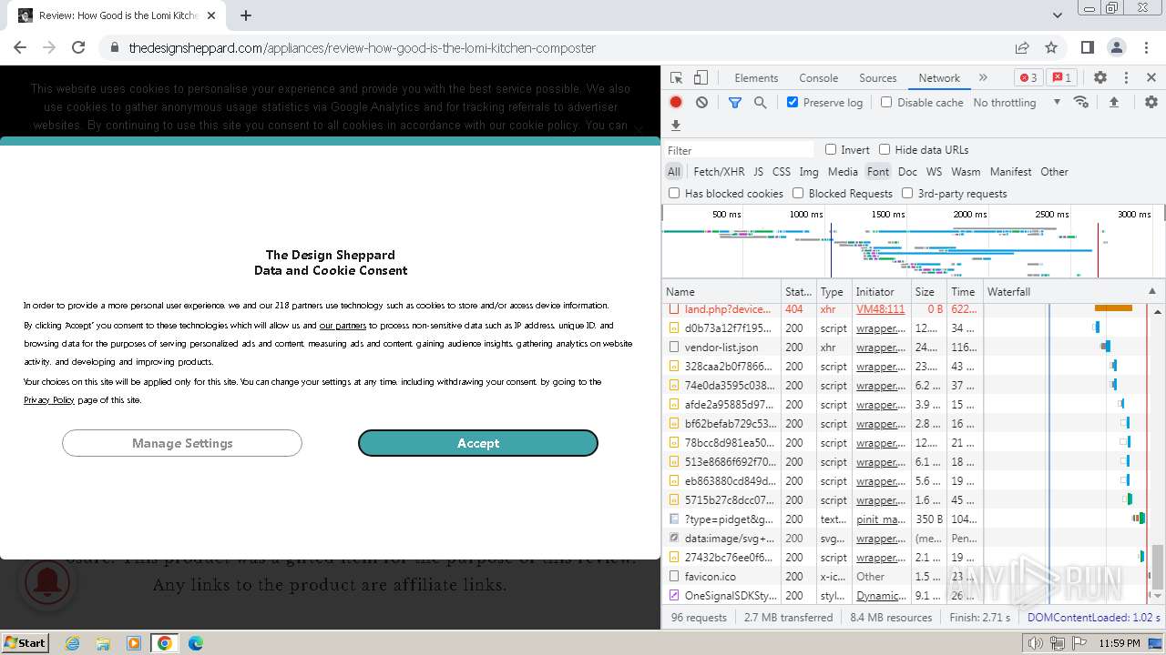
Task: Show the 1 issue badge
Action: 1061,78
